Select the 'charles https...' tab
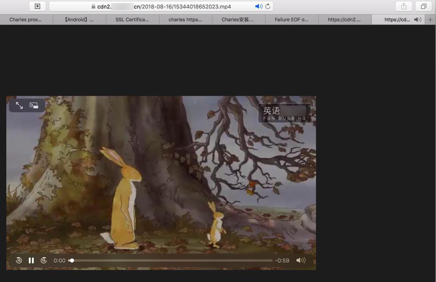 pos(185,19)
